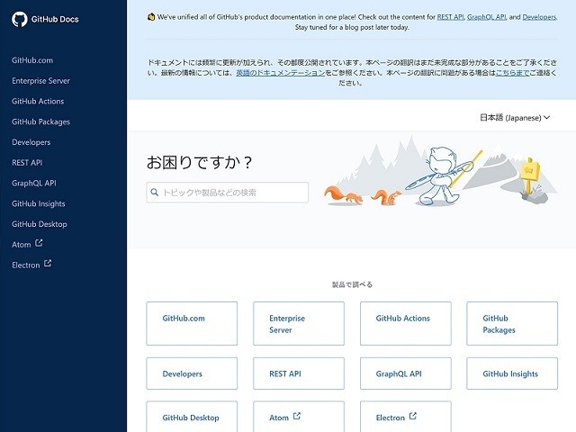Click the GitHub Docs title text
This screenshot has width=576, height=432.
click(55, 19)
